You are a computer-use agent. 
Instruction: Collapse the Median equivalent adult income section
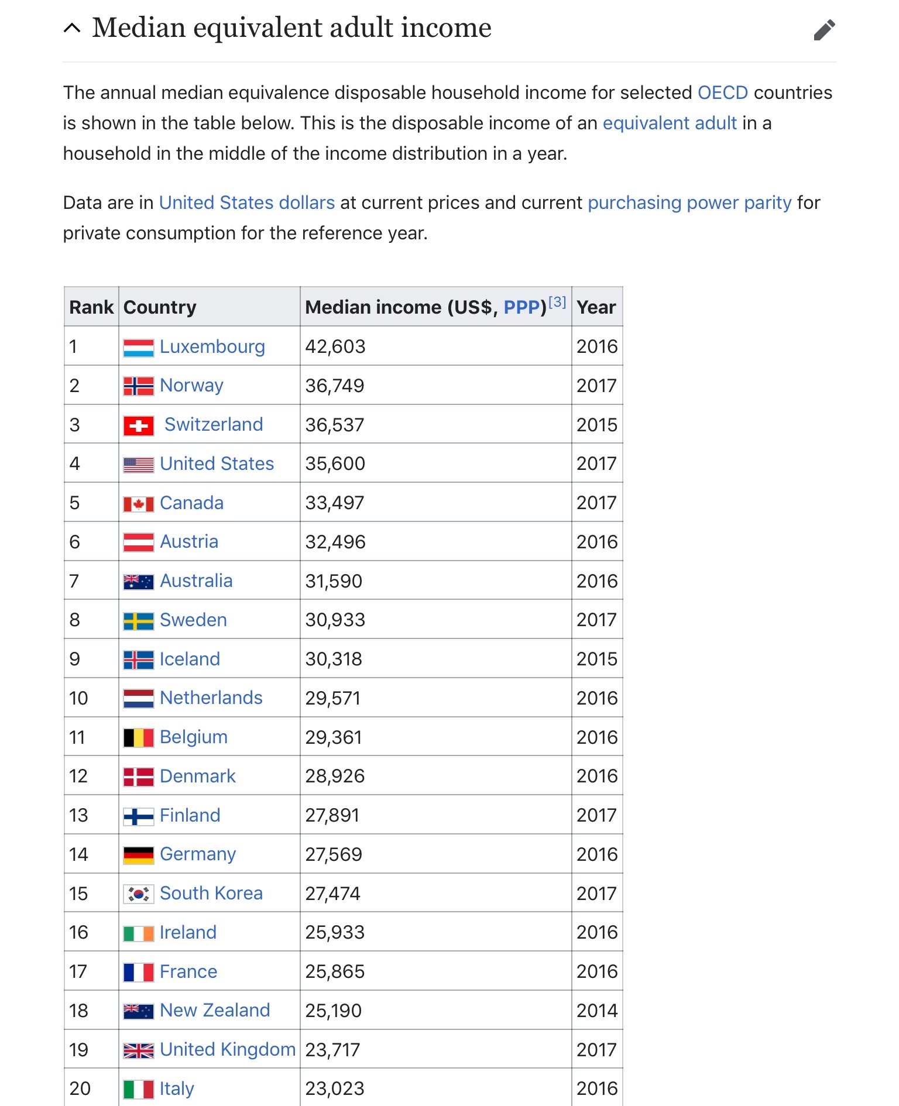[71, 28]
